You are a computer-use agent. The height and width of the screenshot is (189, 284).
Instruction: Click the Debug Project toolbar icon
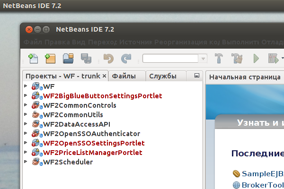click(273, 59)
